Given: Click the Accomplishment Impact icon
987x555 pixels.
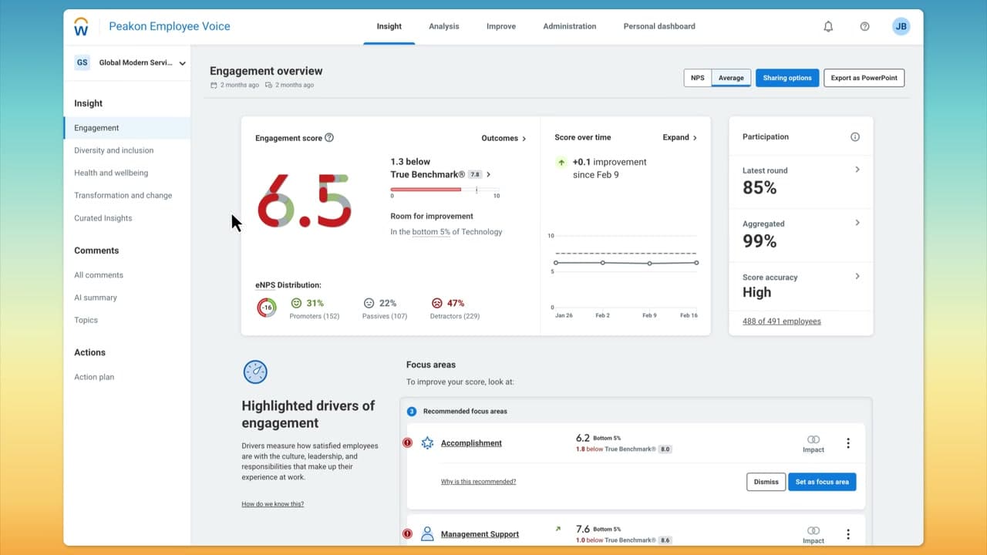Looking at the screenshot, I should pos(813,439).
